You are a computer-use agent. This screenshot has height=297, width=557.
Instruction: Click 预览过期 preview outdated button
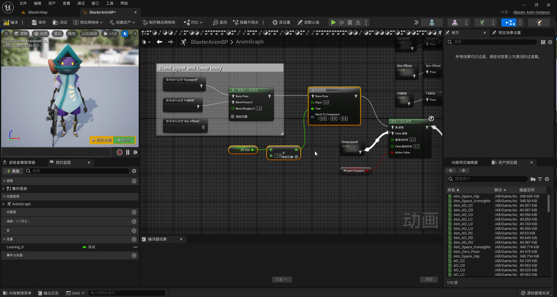click(x=101, y=140)
